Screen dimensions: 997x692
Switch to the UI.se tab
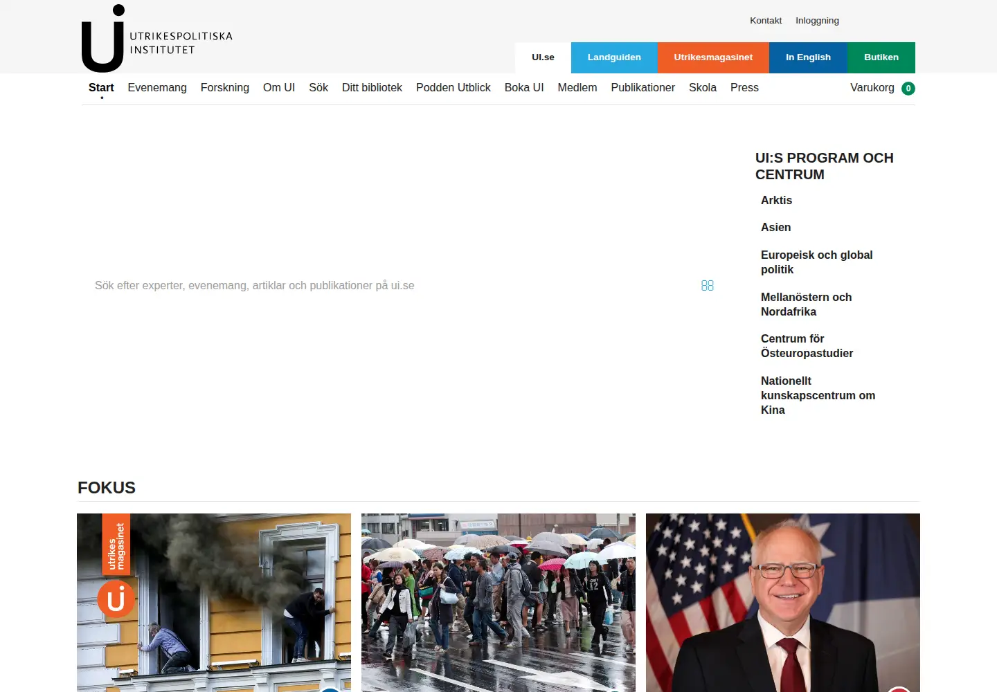543,57
